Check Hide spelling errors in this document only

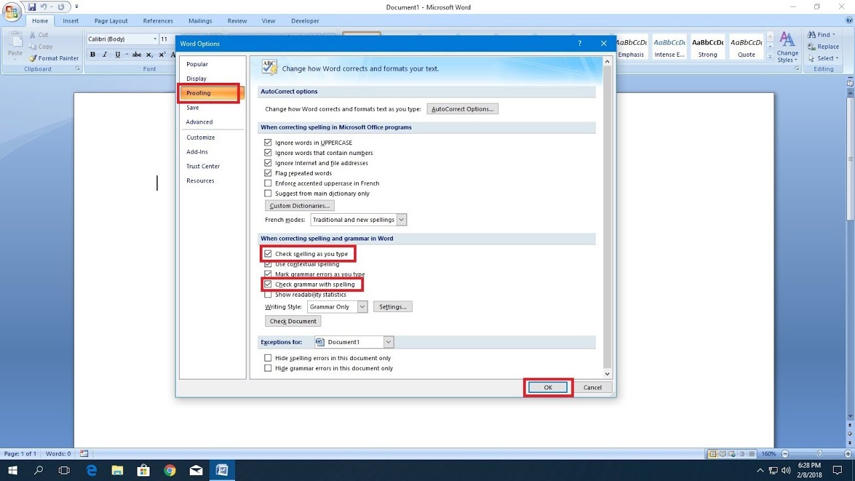pos(268,358)
